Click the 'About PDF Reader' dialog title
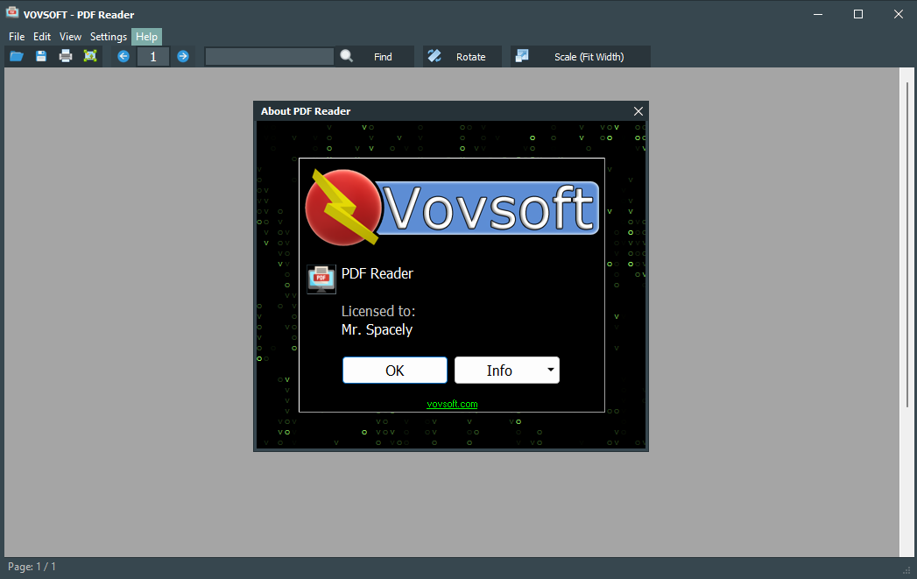 point(306,111)
